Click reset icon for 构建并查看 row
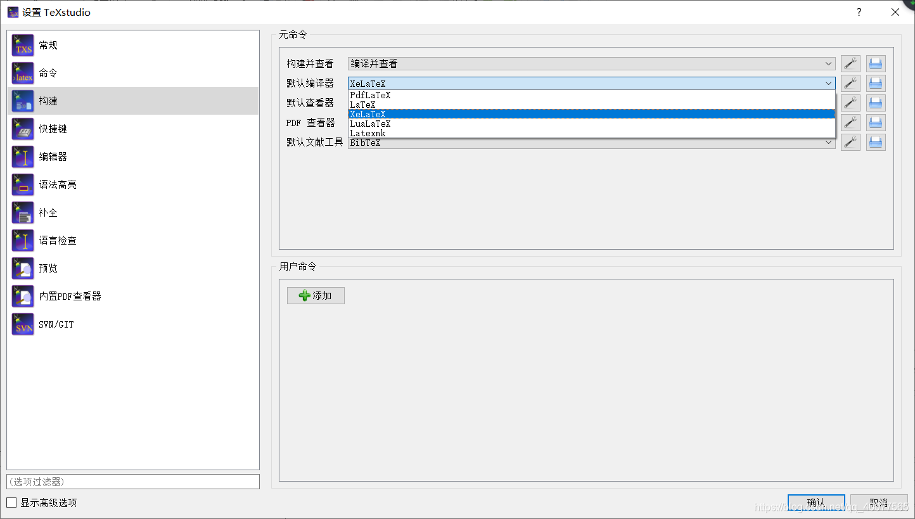 point(876,63)
